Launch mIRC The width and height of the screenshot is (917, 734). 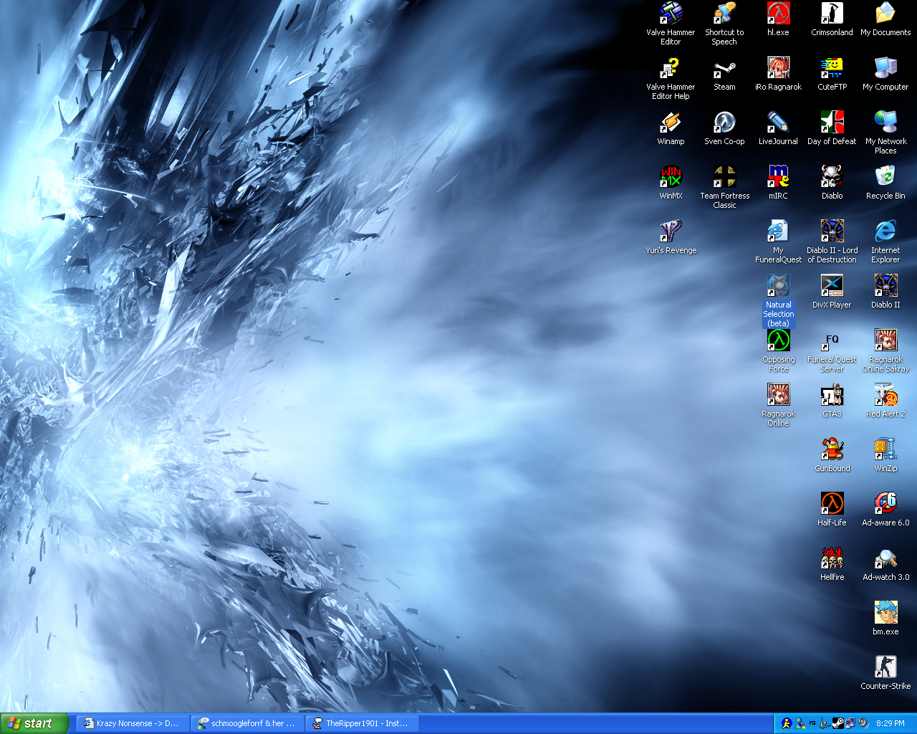(778, 178)
